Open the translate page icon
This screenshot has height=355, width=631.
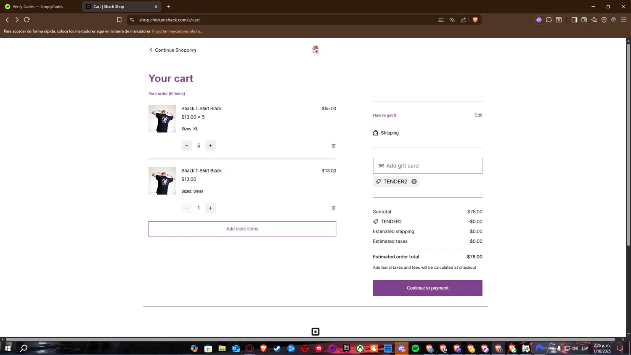click(x=452, y=20)
